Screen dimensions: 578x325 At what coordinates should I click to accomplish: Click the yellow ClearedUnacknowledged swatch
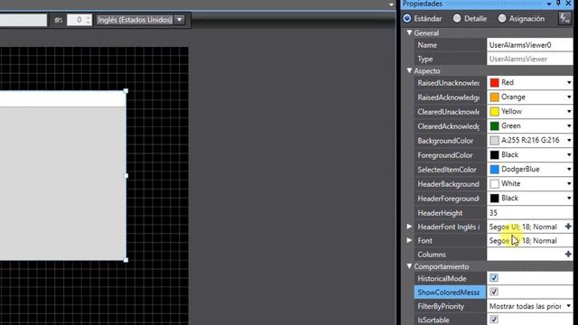494,111
